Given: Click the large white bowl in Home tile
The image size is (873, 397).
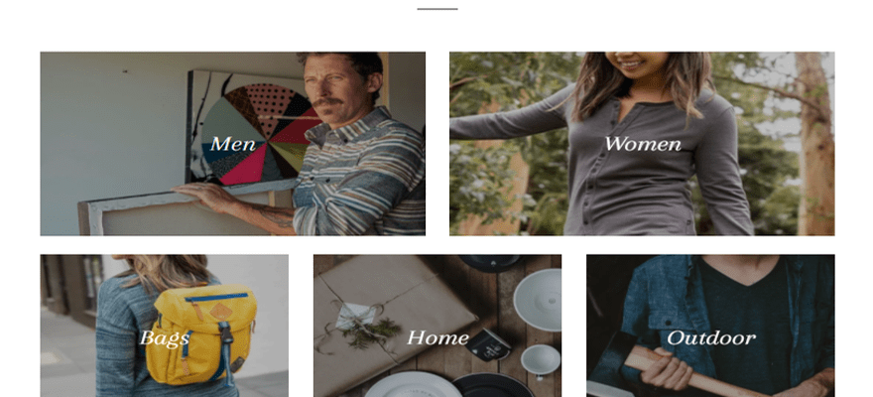Looking at the screenshot, I should tap(538, 300).
